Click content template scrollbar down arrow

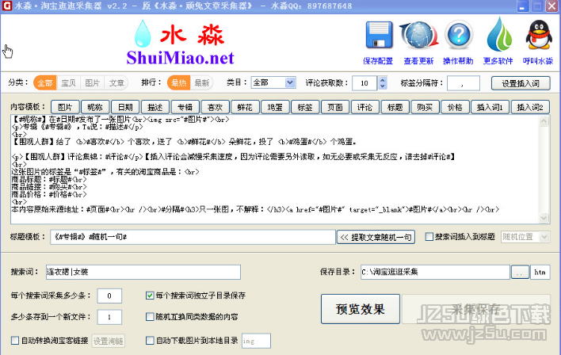pyautogui.click(x=544, y=218)
